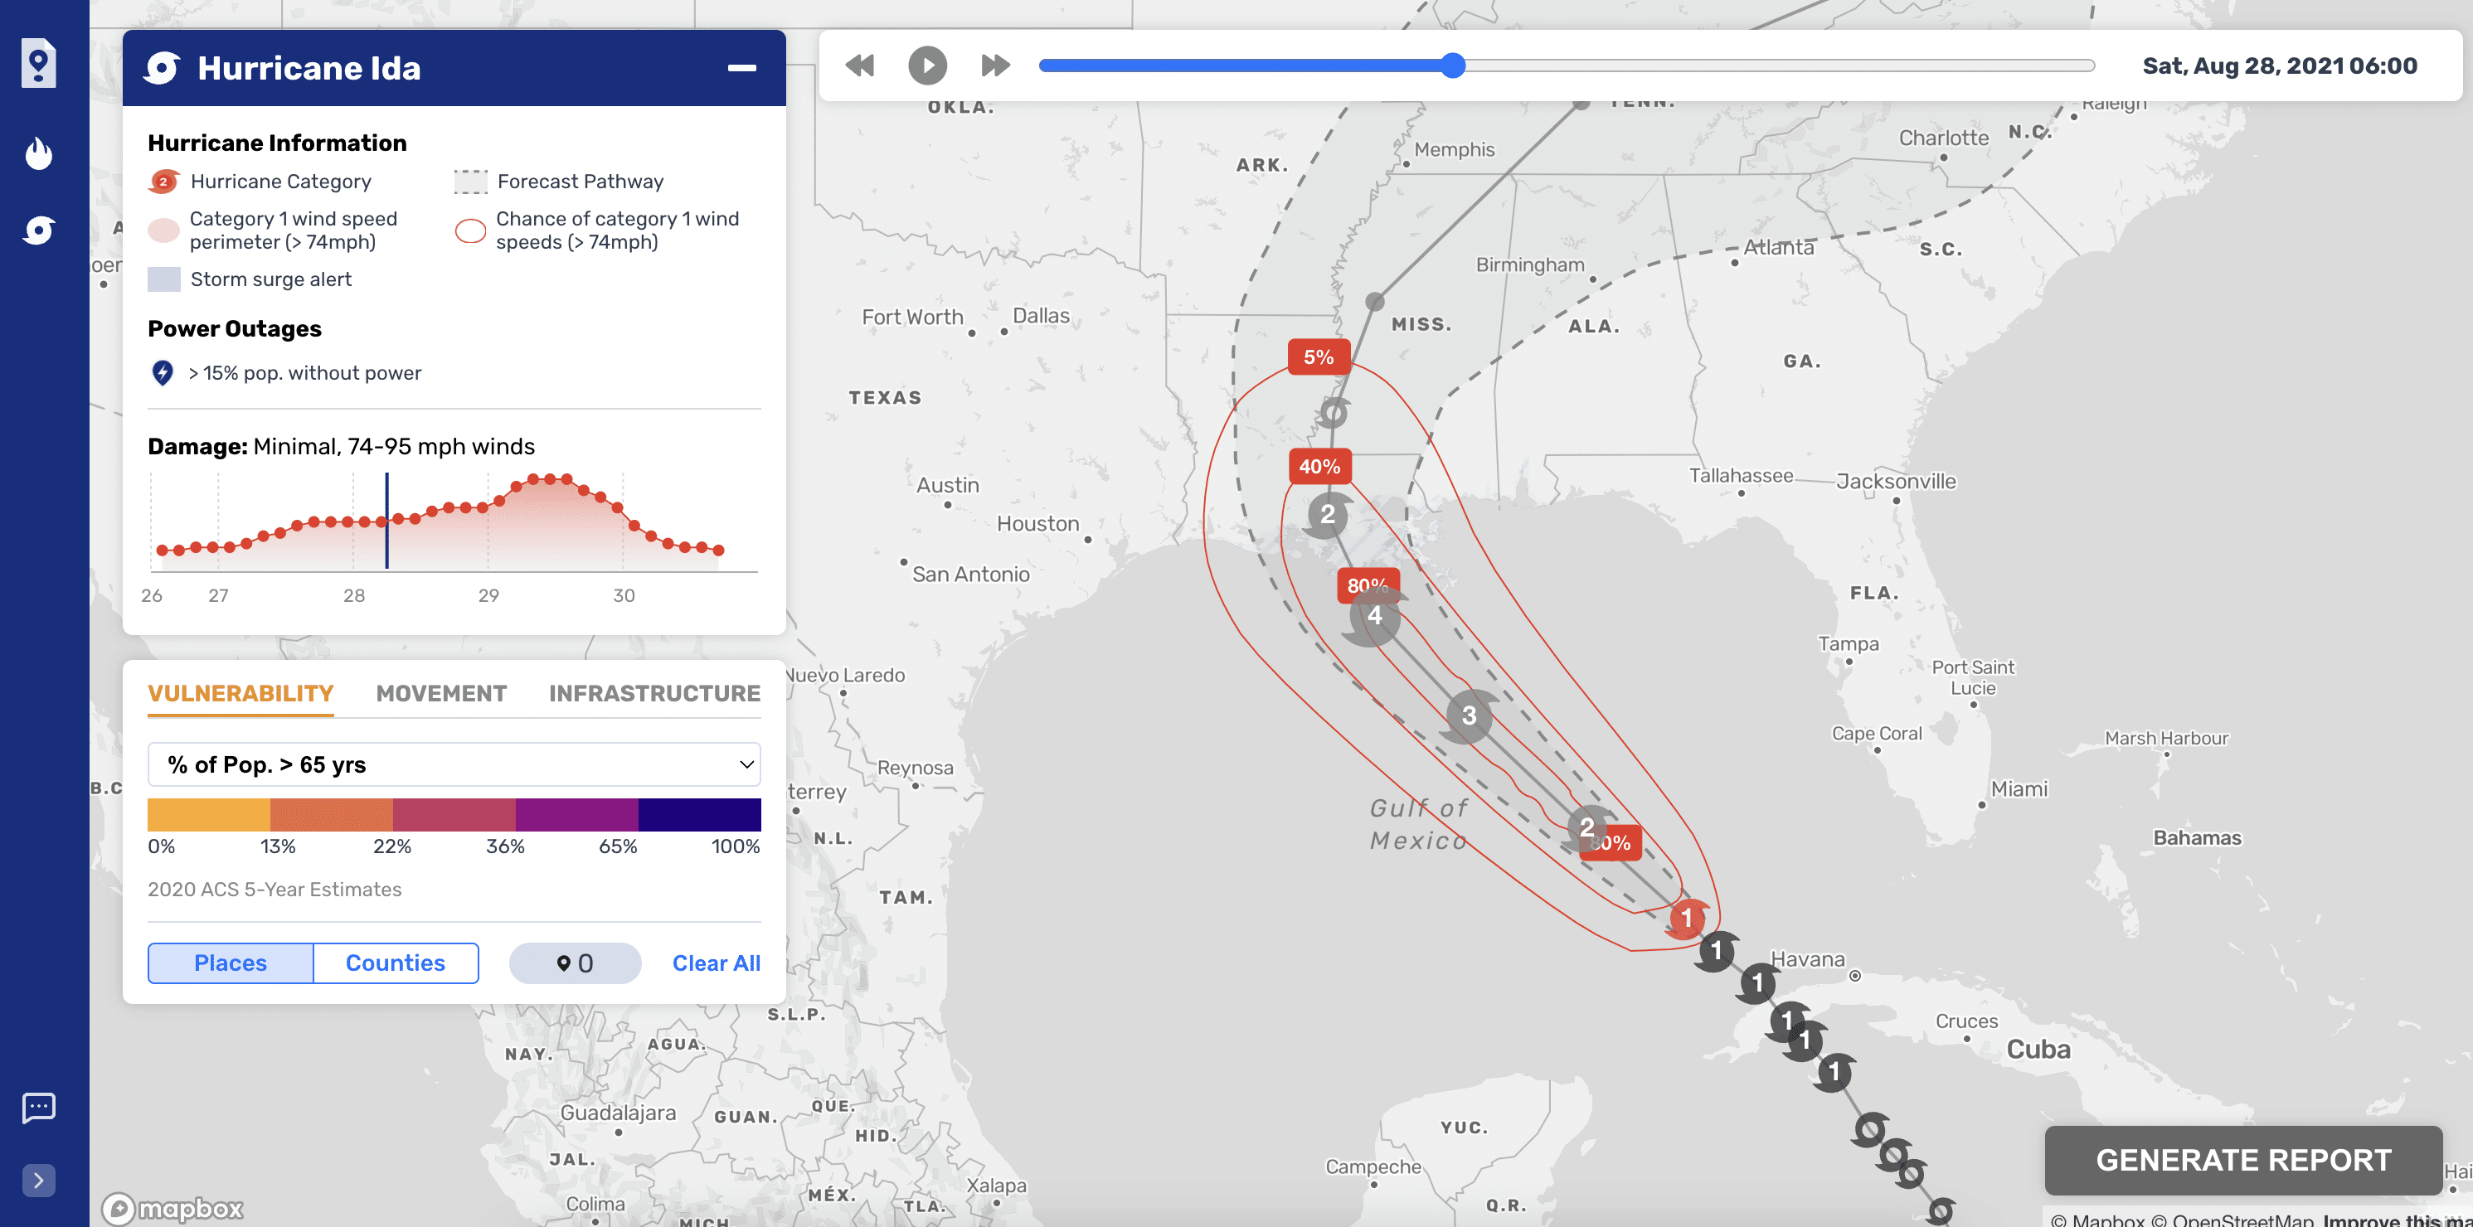Click the selected locations counter pill
The width and height of the screenshot is (2473, 1227).
coord(575,963)
